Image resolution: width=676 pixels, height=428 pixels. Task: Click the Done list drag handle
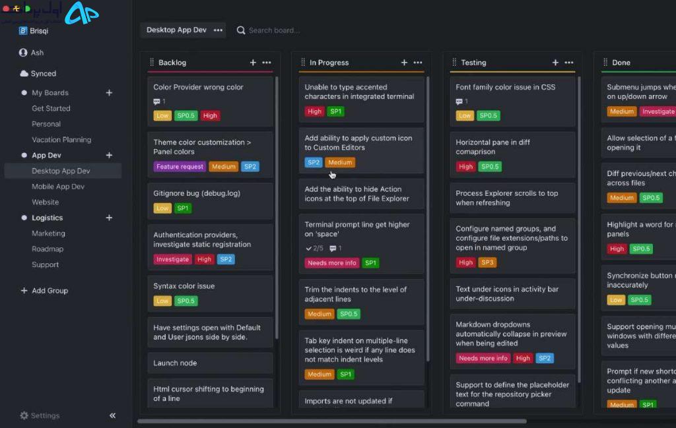[605, 63]
